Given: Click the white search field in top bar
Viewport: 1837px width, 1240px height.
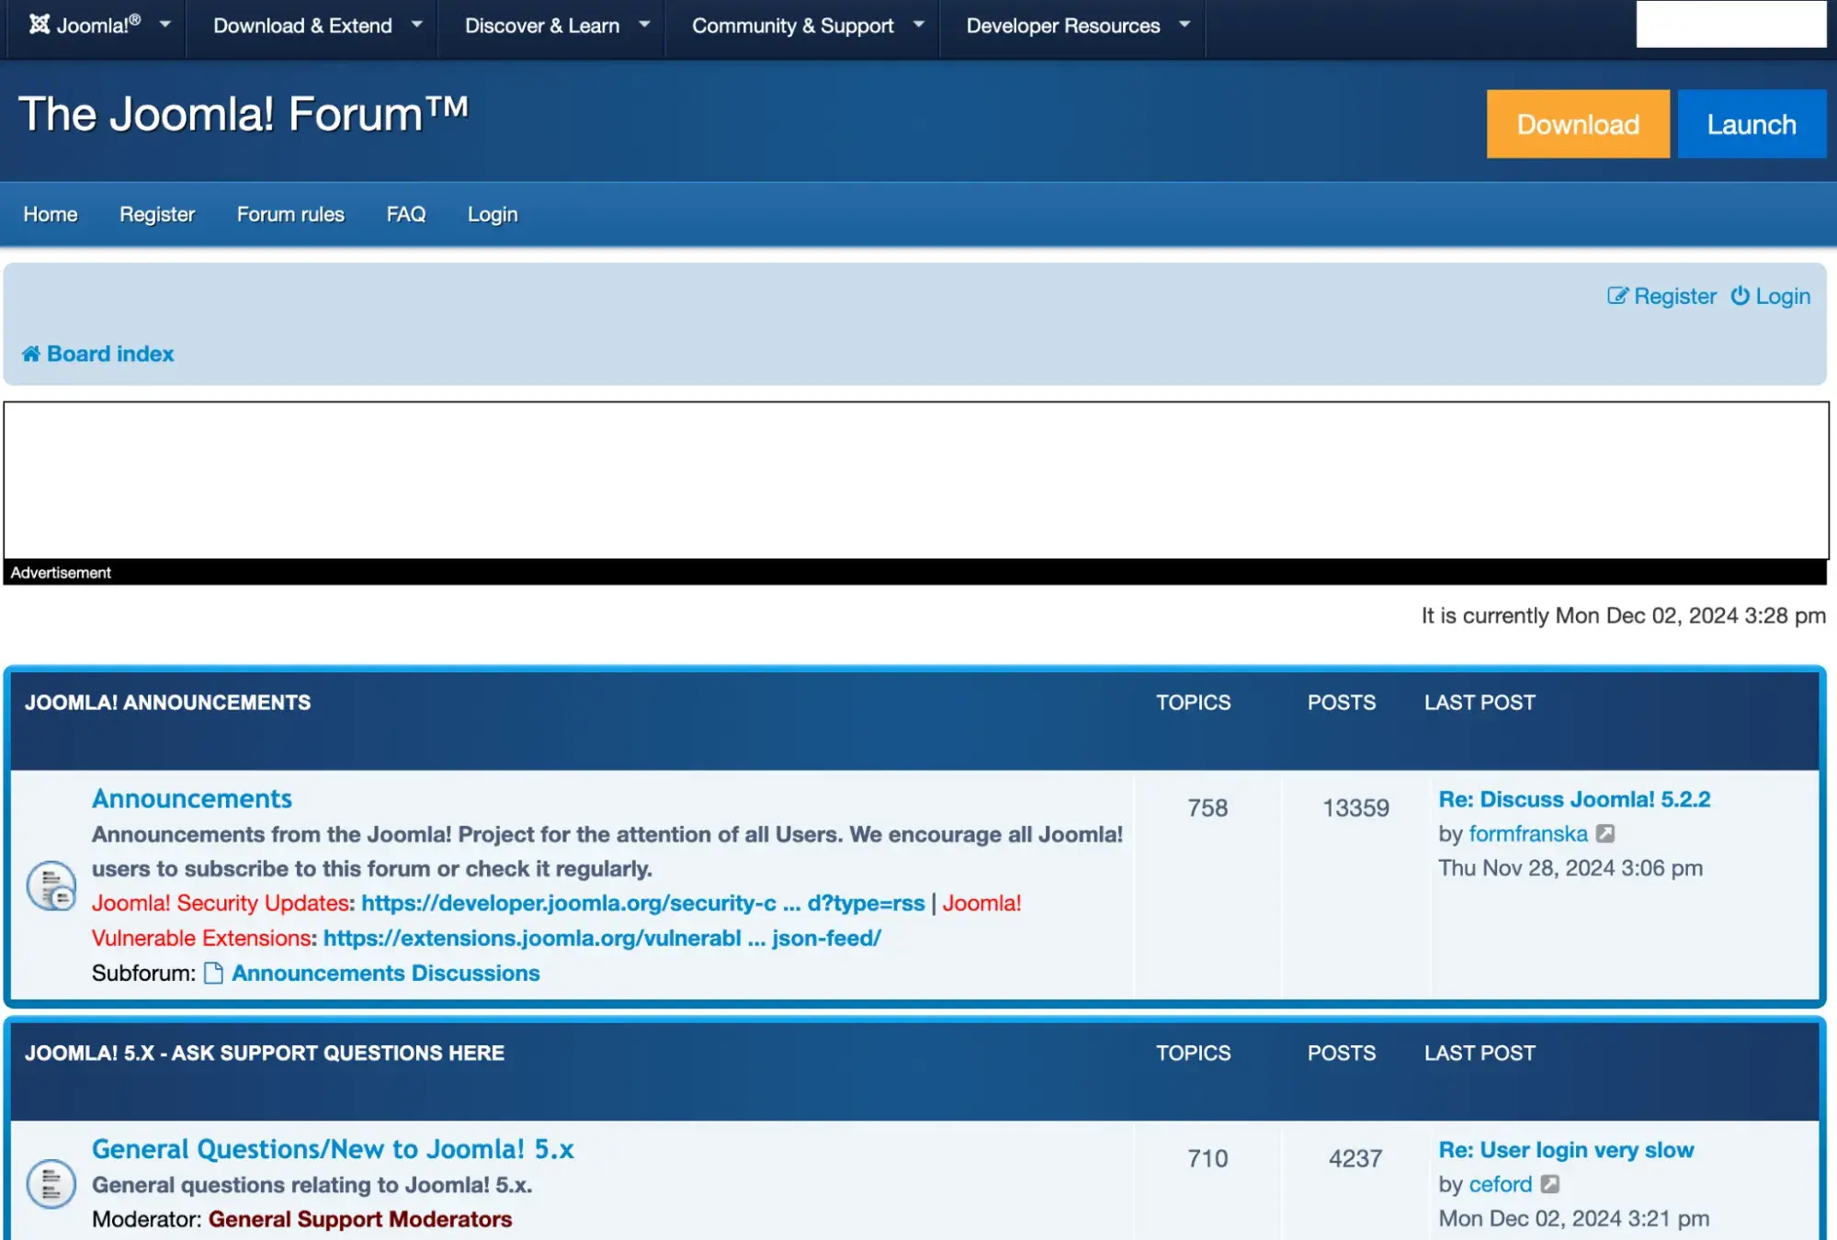Looking at the screenshot, I should tap(1730, 24).
